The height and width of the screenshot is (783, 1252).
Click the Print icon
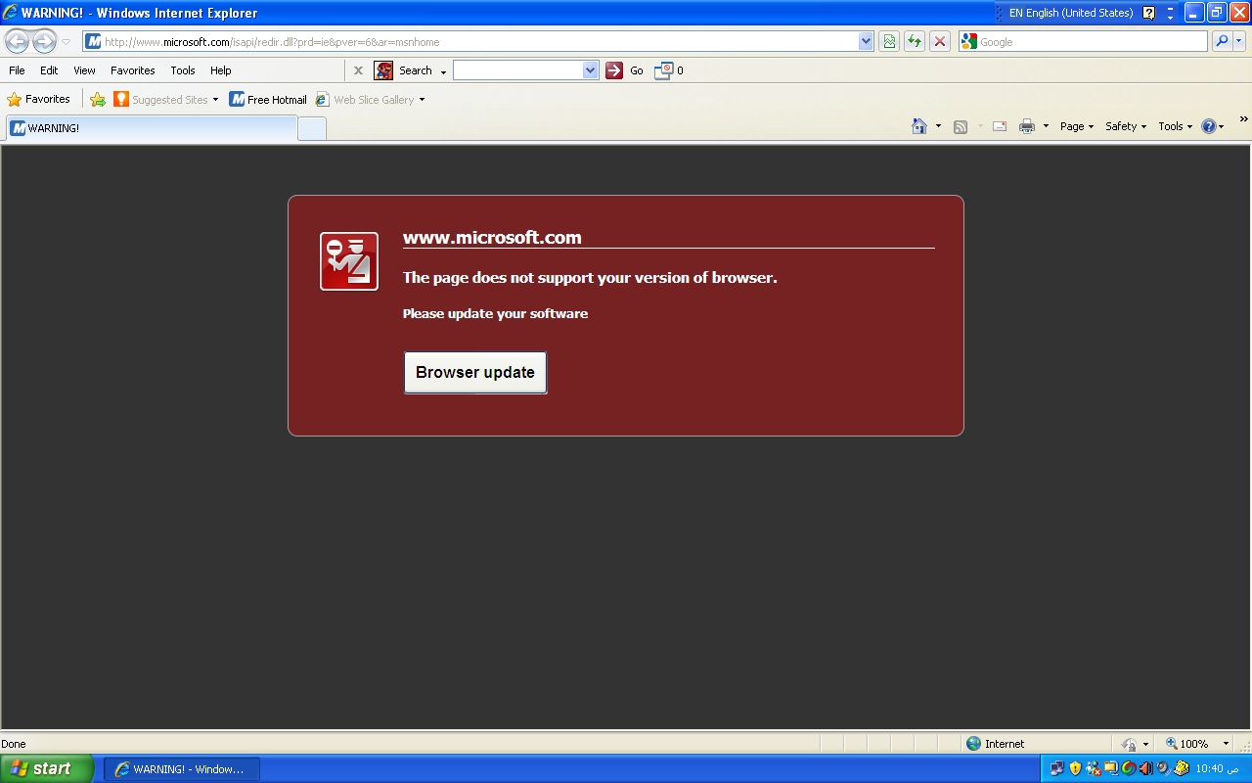click(x=1026, y=126)
